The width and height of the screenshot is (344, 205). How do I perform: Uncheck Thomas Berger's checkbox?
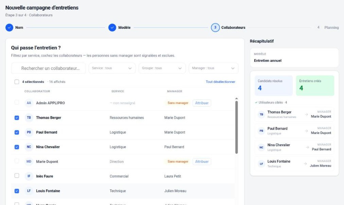pos(17,118)
